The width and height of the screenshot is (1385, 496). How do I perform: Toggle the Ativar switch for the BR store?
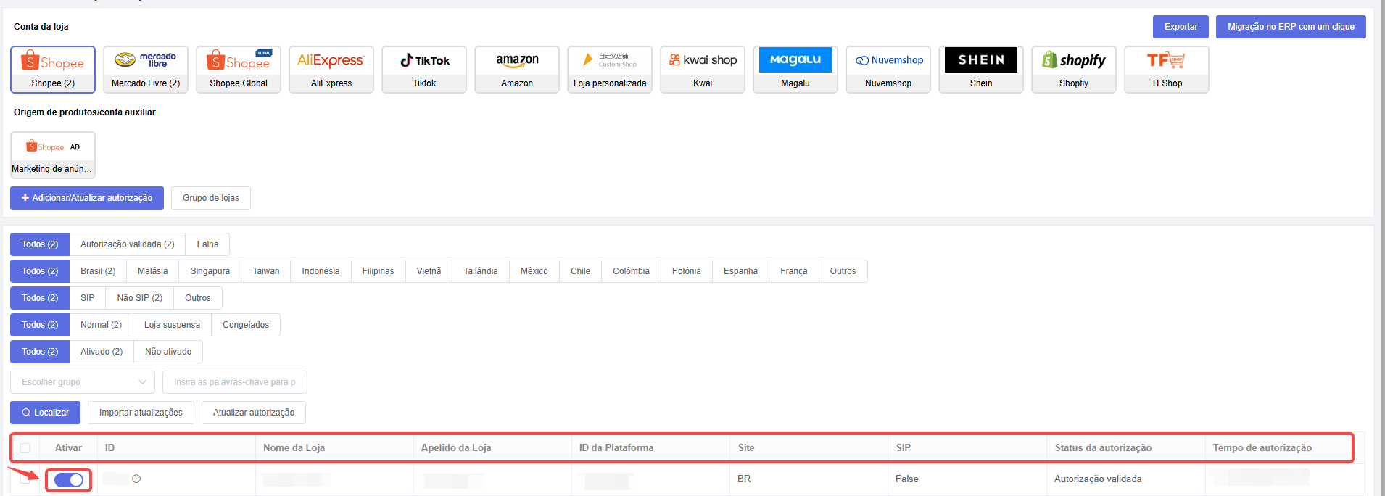[x=69, y=480]
